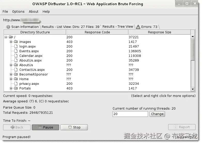Click the scroll down arrow of tree view
Viewport: 202px width, 144px height.
[193, 89]
